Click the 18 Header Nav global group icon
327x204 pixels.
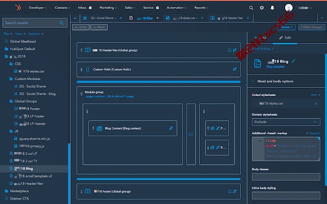[x=87, y=50]
